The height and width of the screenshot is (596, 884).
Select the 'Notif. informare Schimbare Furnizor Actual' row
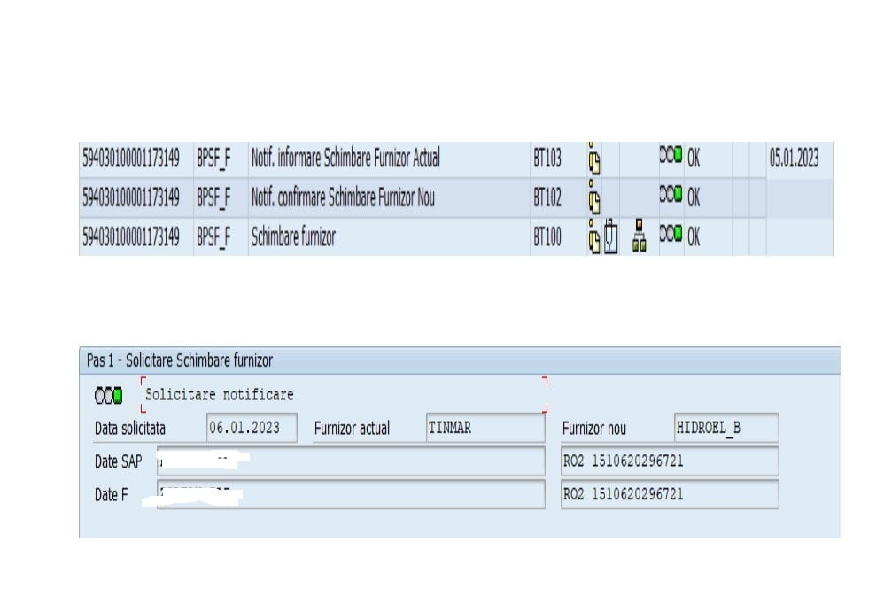[345, 159]
